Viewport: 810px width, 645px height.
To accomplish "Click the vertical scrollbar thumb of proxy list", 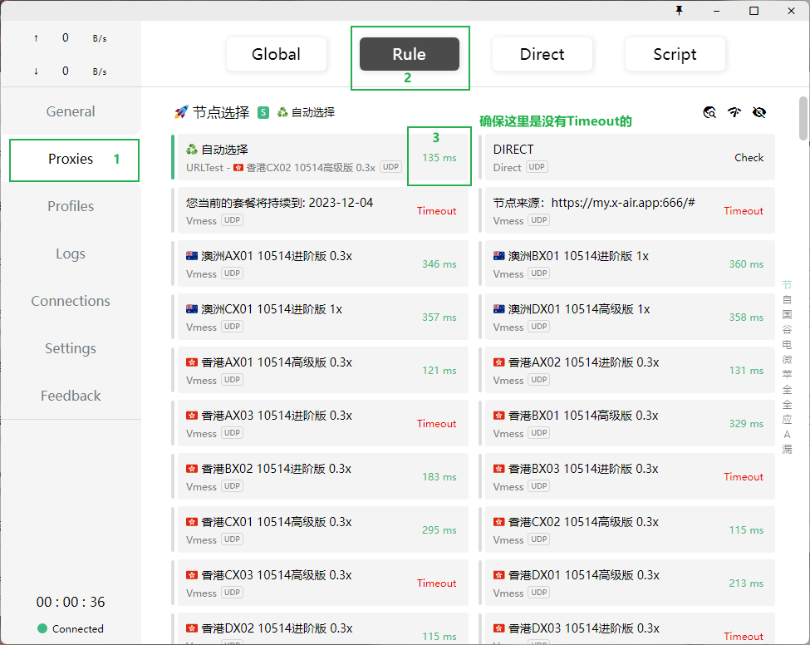I will [x=803, y=119].
